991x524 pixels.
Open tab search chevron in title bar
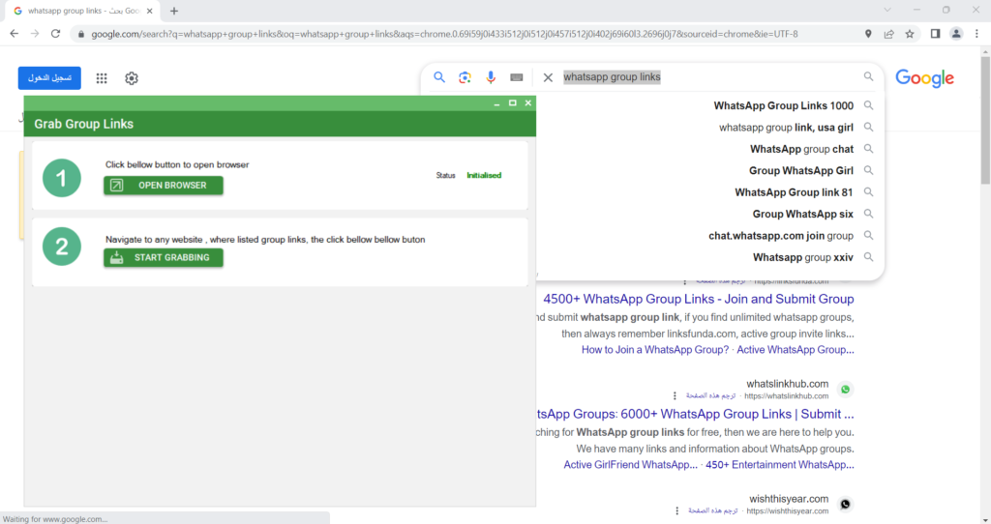coord(887,10)
